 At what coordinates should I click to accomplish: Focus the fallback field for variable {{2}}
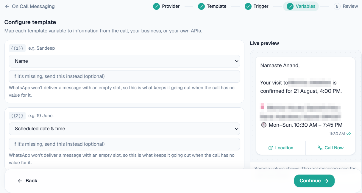[x=124, y=144]
